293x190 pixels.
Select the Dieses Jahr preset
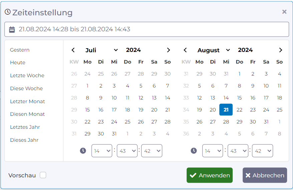click(24, 140)
